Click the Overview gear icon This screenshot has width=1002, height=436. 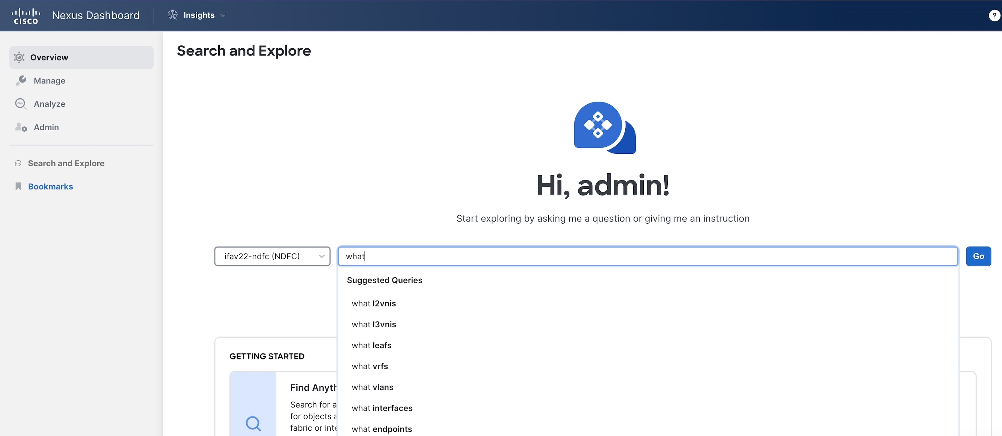click(19, 57)
